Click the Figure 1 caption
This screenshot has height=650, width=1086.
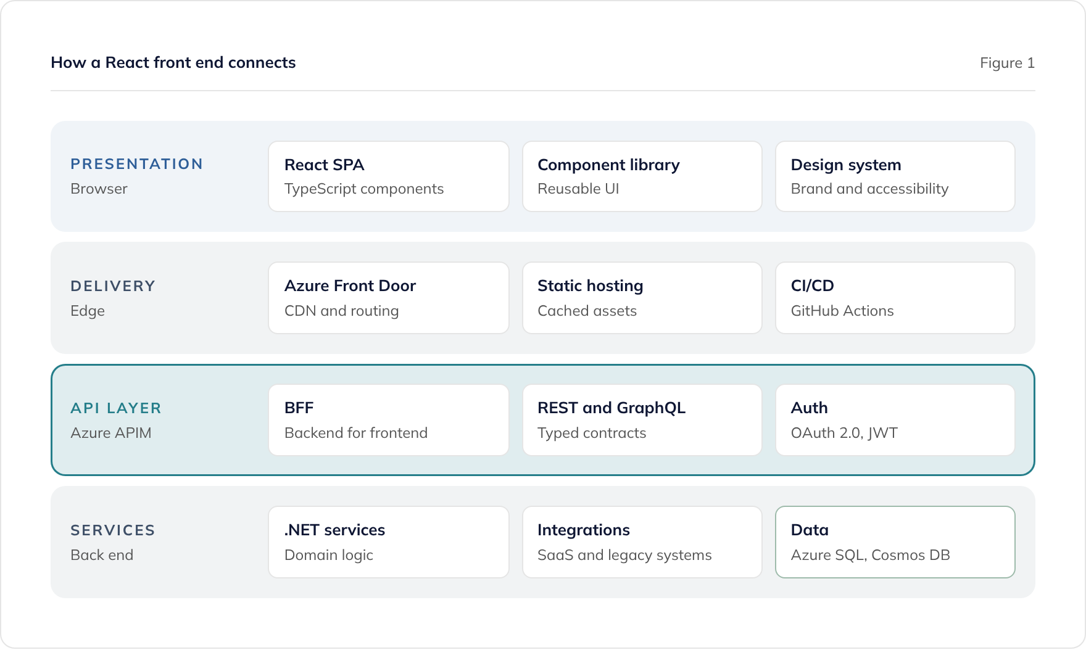1007,63
